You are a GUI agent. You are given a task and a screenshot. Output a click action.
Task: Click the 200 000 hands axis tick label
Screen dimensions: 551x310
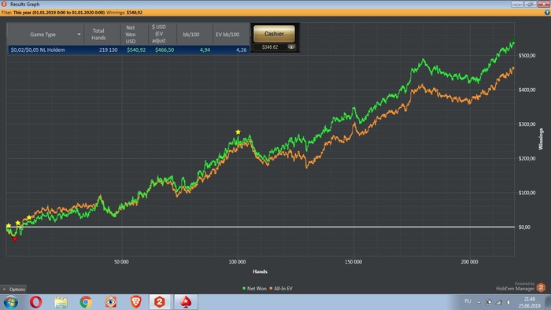469,262
